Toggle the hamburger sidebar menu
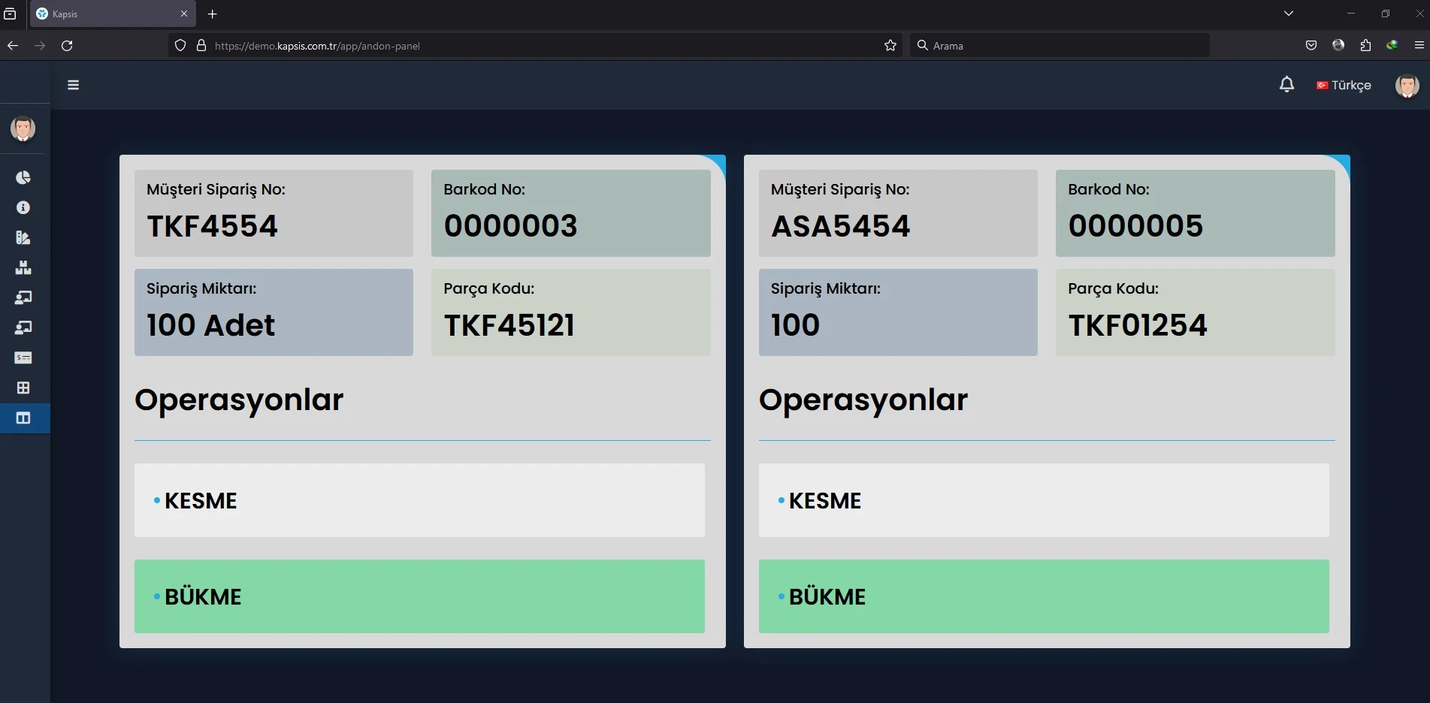 coord(73,85)
